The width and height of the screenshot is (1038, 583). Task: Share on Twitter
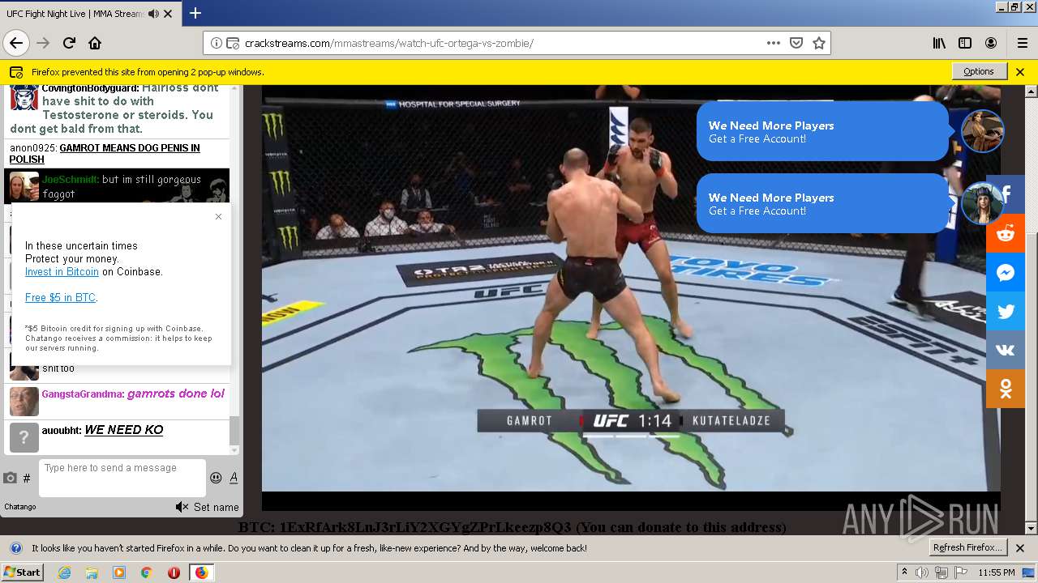point(1006,312)
